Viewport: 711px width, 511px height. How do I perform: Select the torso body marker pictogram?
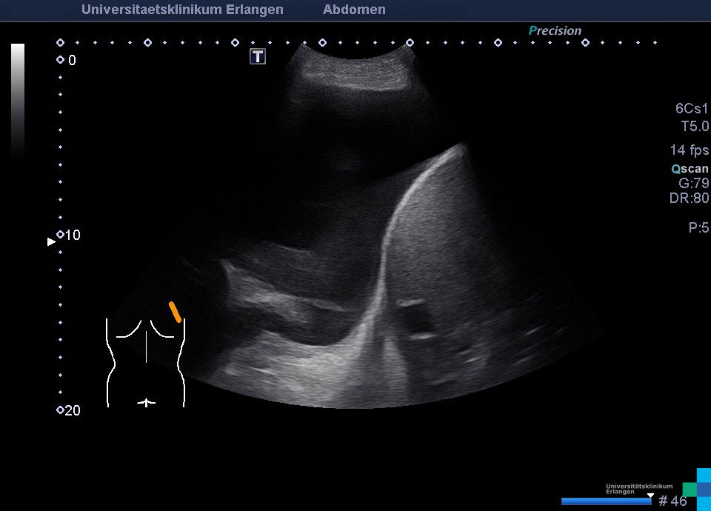point(146,362)
